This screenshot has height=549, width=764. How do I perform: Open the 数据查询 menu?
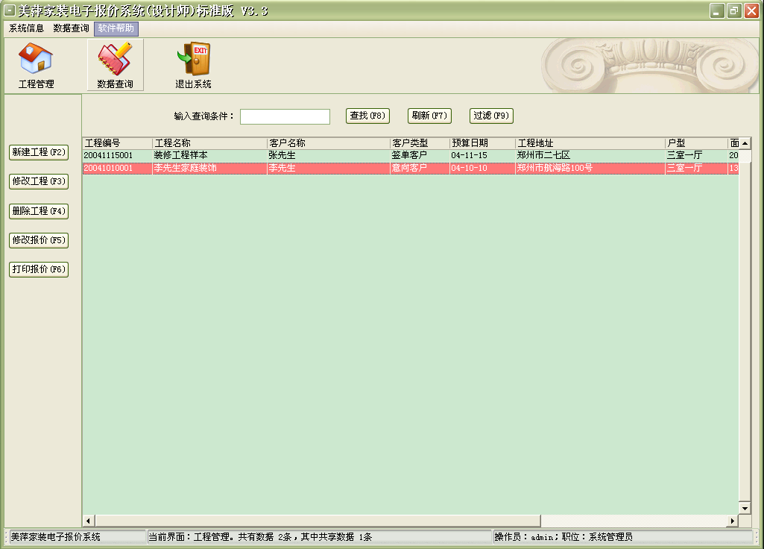click(x=71, y=28)
